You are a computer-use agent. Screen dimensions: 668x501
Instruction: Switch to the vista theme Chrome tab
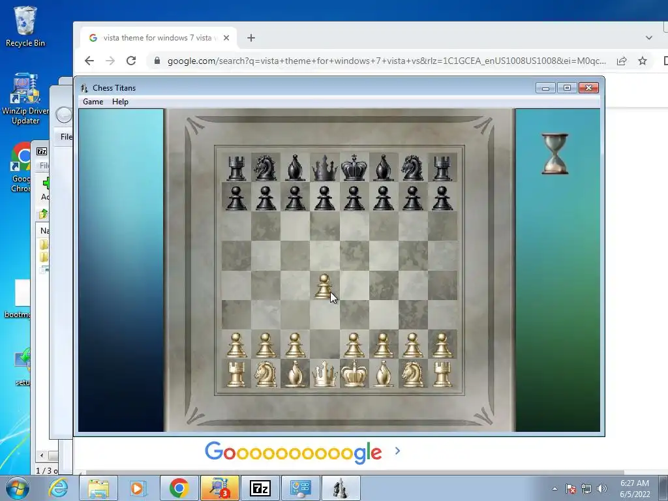(x=157, y=38)
